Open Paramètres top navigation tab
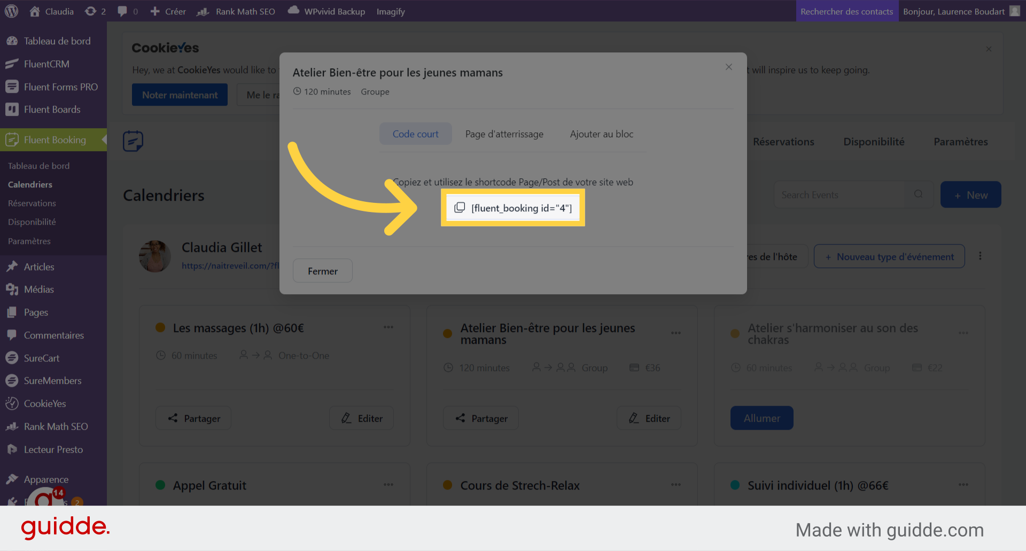Viewport: 1026px width, 551px height. click(961, 142)
